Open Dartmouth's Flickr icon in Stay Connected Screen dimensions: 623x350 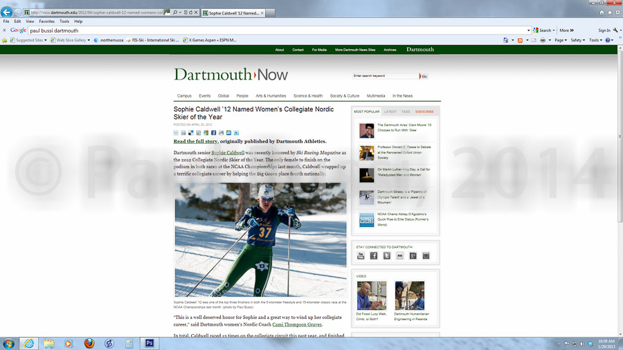(399, 256)
